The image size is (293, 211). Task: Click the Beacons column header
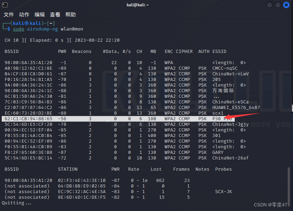pyautogui.click(x=82, y=52)
